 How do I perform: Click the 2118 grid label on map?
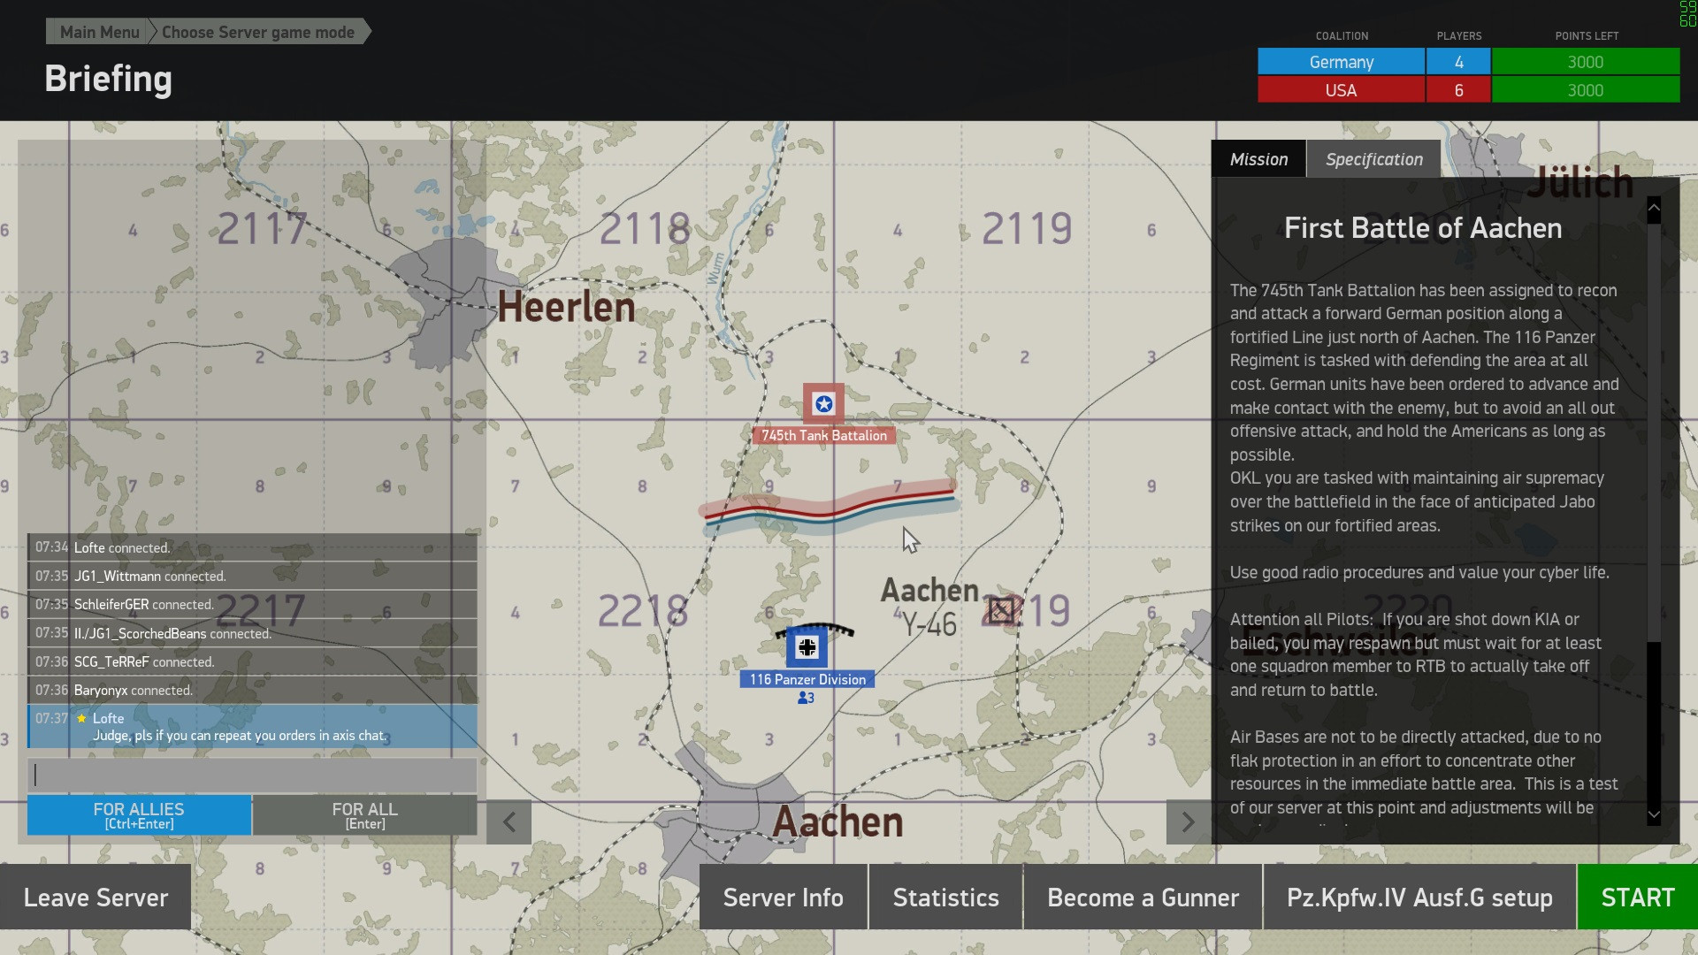click(644, 228)
